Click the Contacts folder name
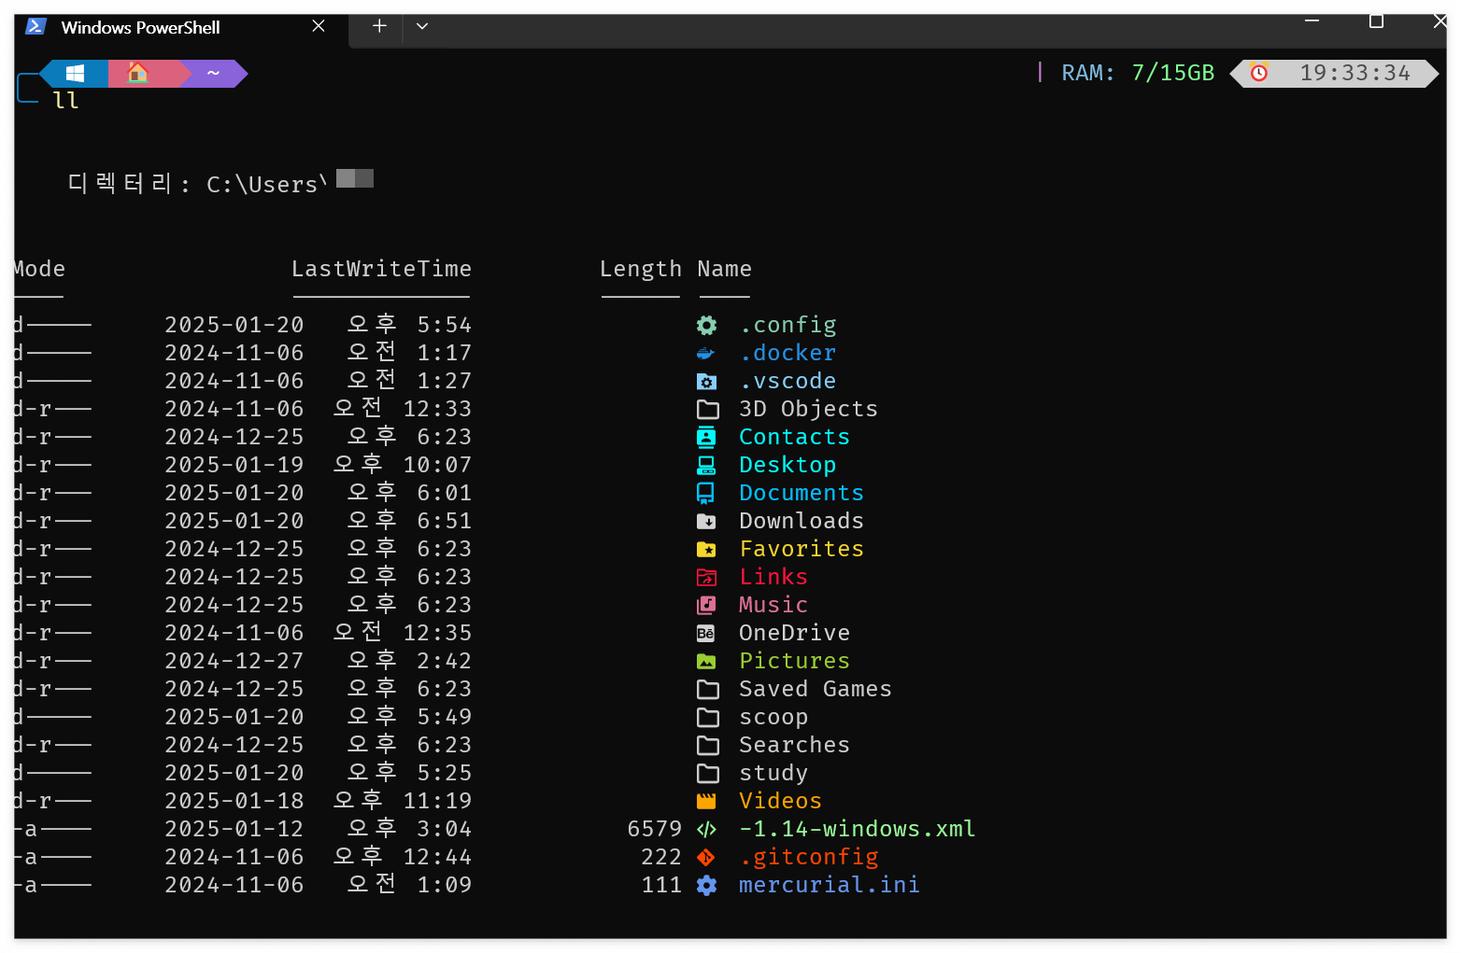 [x=794, y=437]
